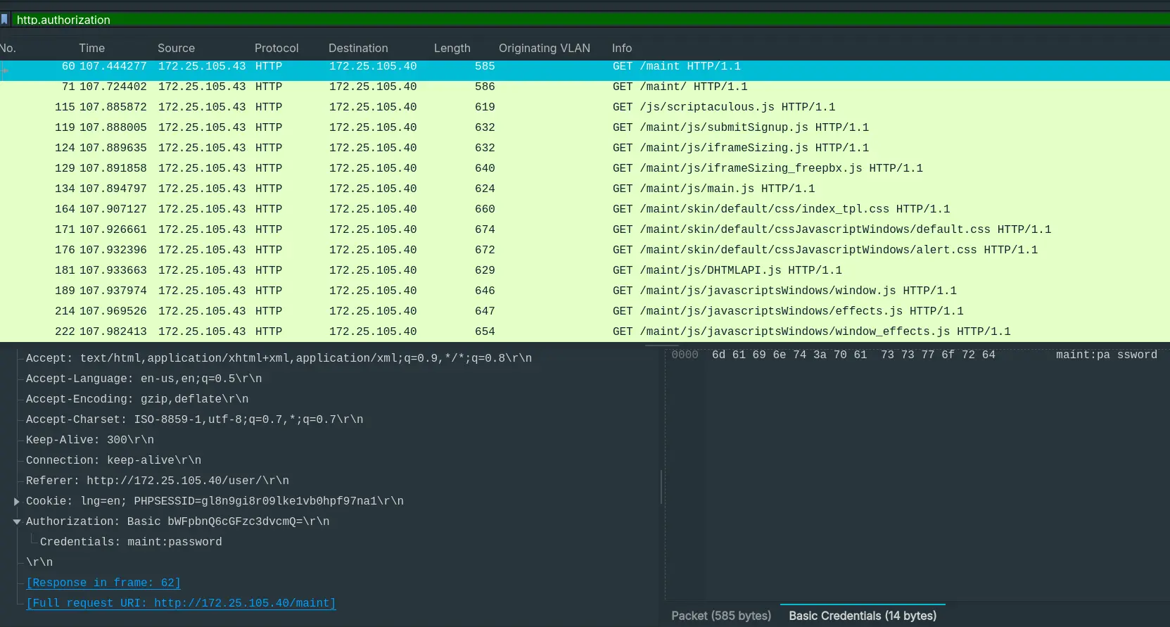This screenshot has height=627, width=1170.
Task: Click the display filter bookmark icon
Action: coord(5,20)
